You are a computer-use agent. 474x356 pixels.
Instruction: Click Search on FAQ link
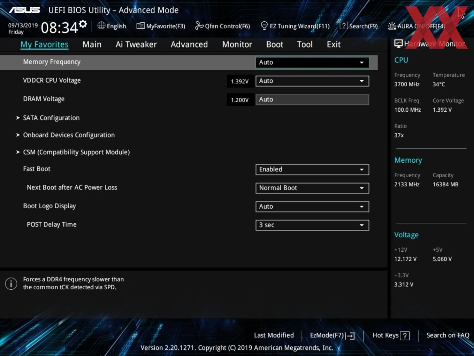point(448,335)
